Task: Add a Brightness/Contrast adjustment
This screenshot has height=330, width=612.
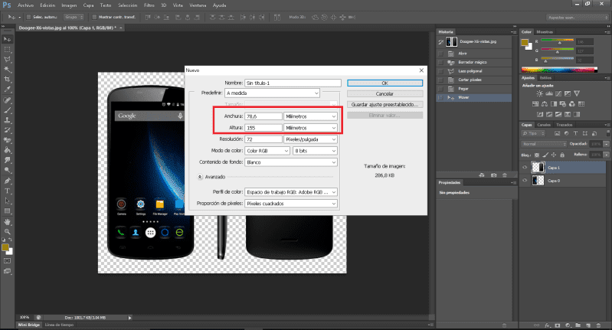Action: [539, 93]
